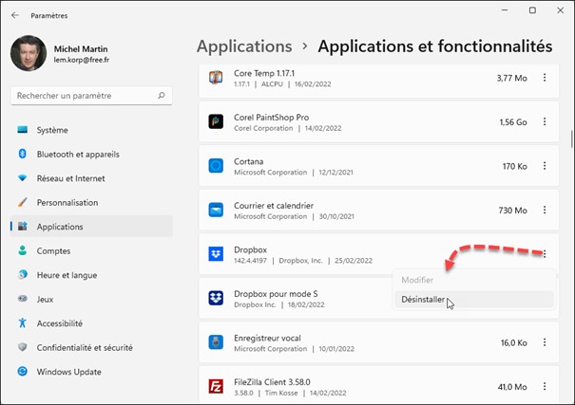This screenshot has height=405, width=575.
Task: Open the three-dot menu for Core Temp
Action: point(545,78)
